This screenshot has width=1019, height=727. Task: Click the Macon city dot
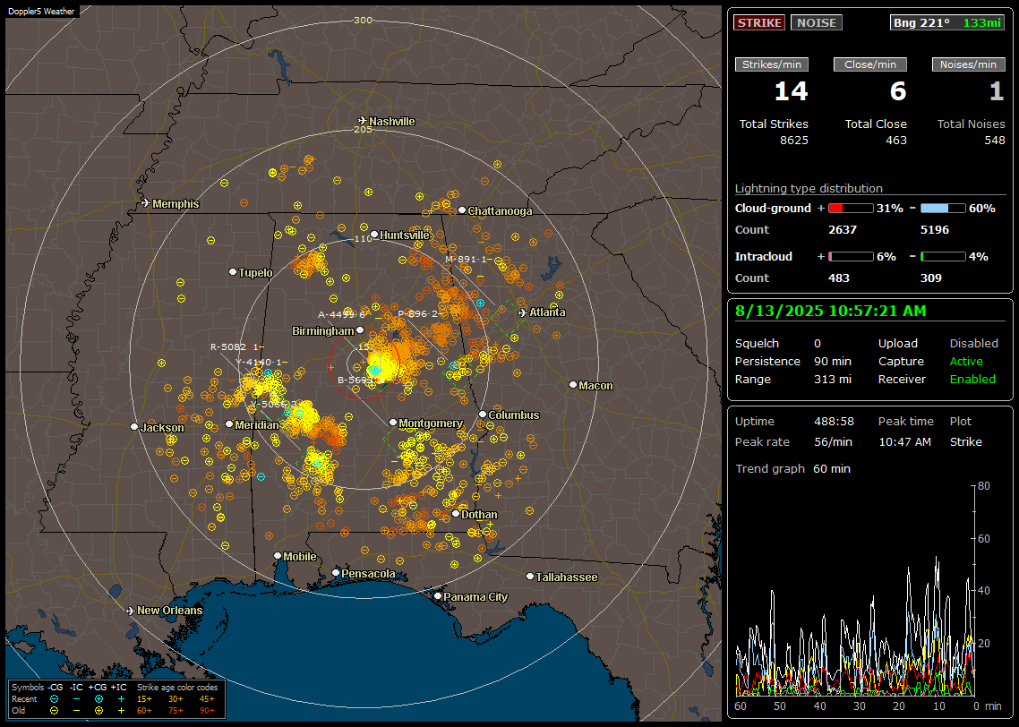[572, 385]
